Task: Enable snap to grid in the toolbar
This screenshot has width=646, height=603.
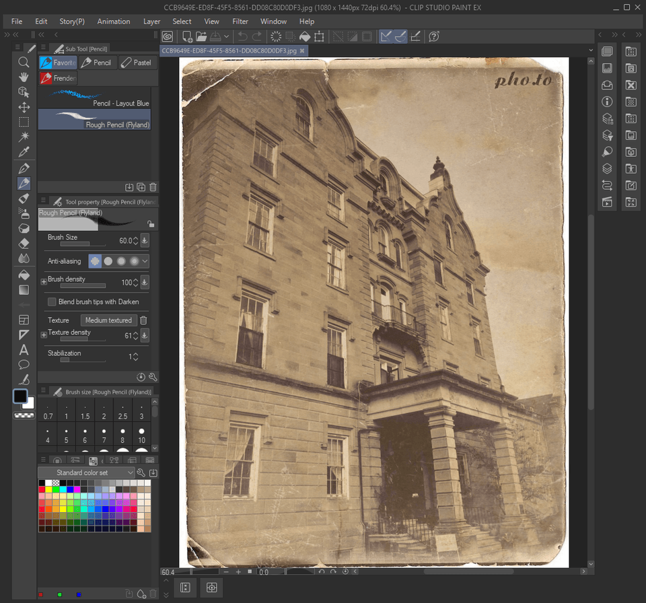Action: 415,36
